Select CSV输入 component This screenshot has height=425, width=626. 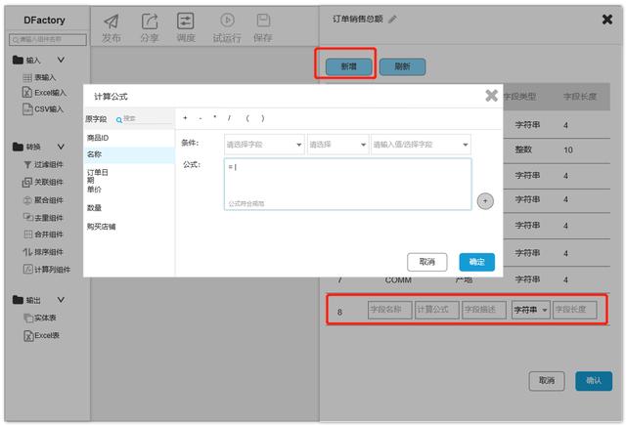[x=43, y=108]
